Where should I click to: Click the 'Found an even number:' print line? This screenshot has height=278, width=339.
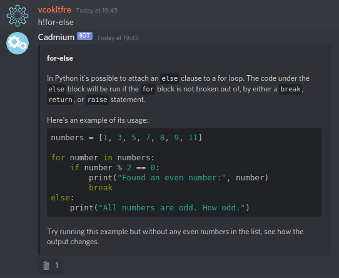(179, 178)
